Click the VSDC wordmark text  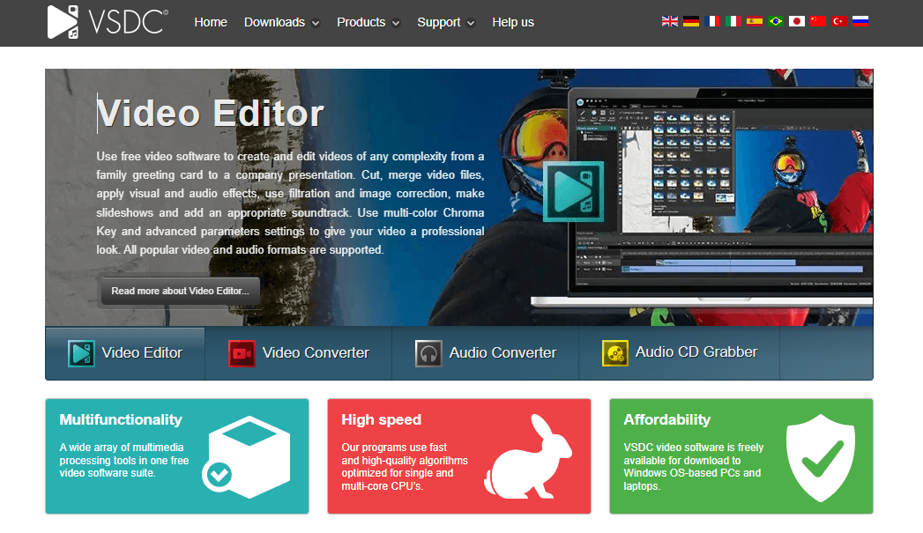click(128, 22)
